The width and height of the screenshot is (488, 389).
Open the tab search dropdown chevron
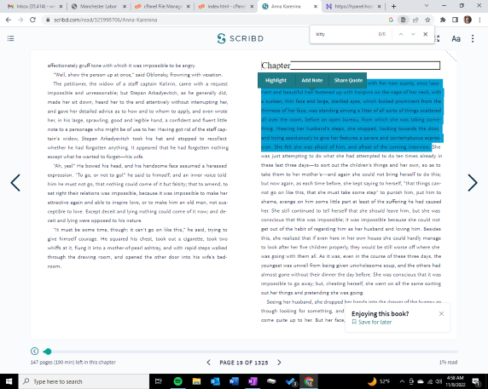pos(427,6)
